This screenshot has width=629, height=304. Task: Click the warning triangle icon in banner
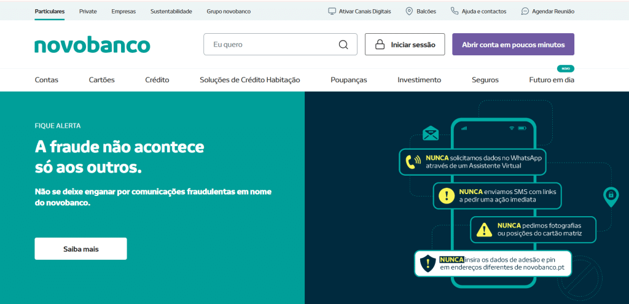point(485,230)
